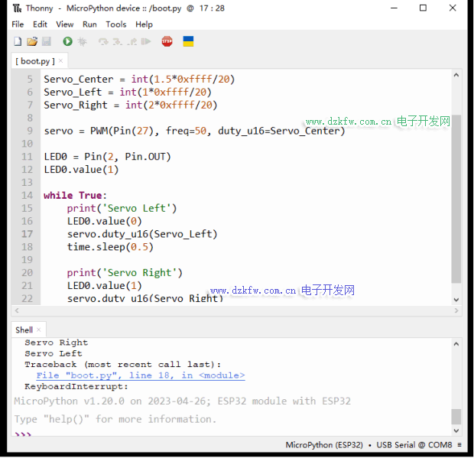Click the Save file disk icon
This screenshot has width=474, height=458.
[46, 41]
